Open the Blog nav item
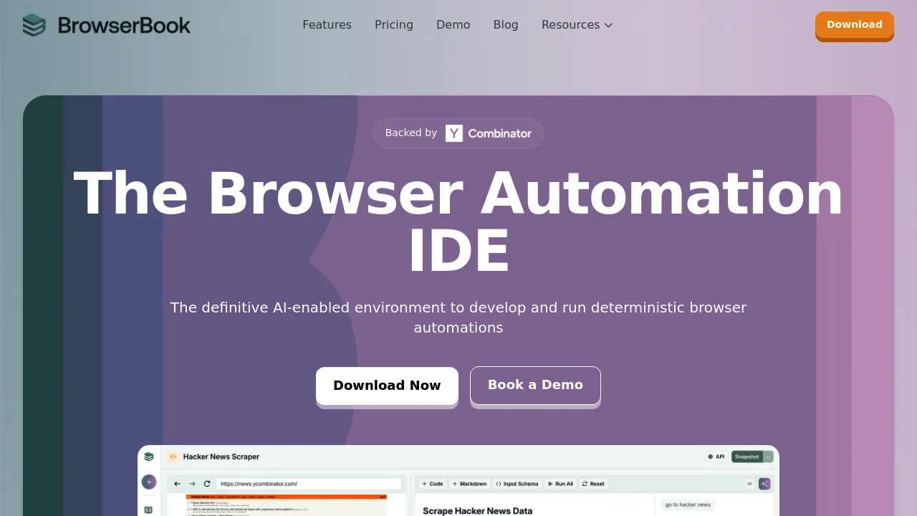This screenshot has width=917, height=516. click(506, 24)
